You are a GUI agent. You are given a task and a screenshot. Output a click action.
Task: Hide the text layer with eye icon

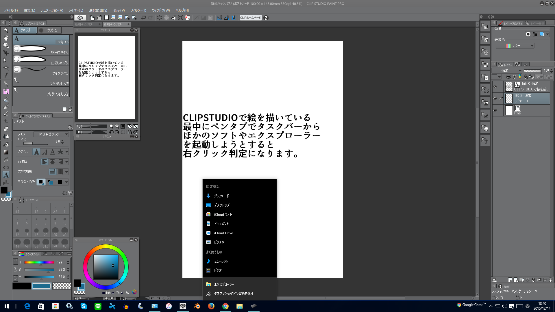495,87
